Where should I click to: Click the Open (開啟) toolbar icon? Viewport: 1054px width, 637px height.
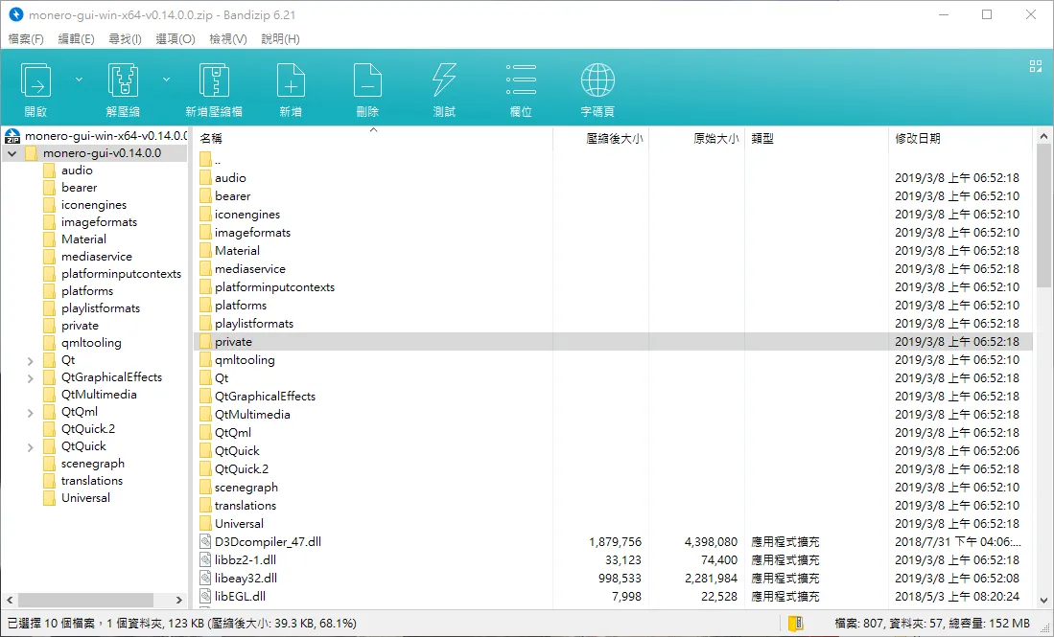pyautogui.click(x=36, y=80)
